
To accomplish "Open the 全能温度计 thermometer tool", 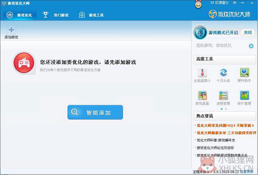I will (202, 75).
